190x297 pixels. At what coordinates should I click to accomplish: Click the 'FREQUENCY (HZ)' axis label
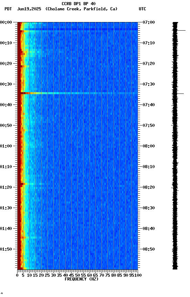point(82,279)
